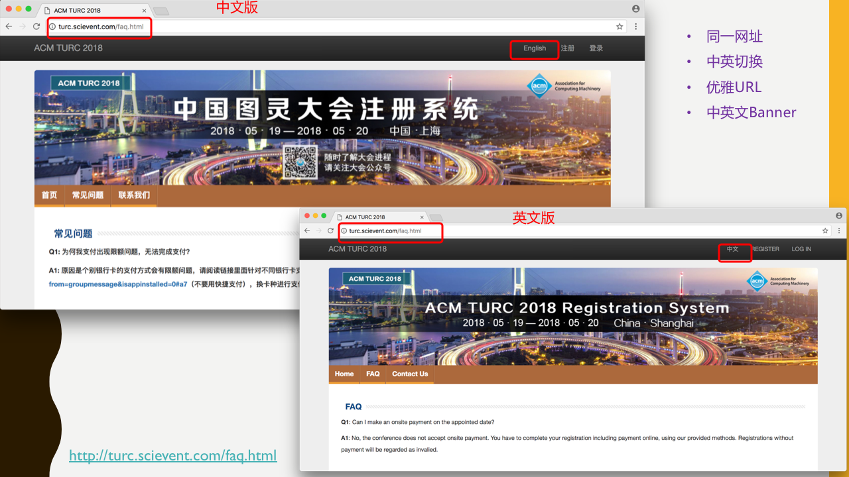Click bullet text 中英文Banner
The image size is (849, 477).
(751, 112)
